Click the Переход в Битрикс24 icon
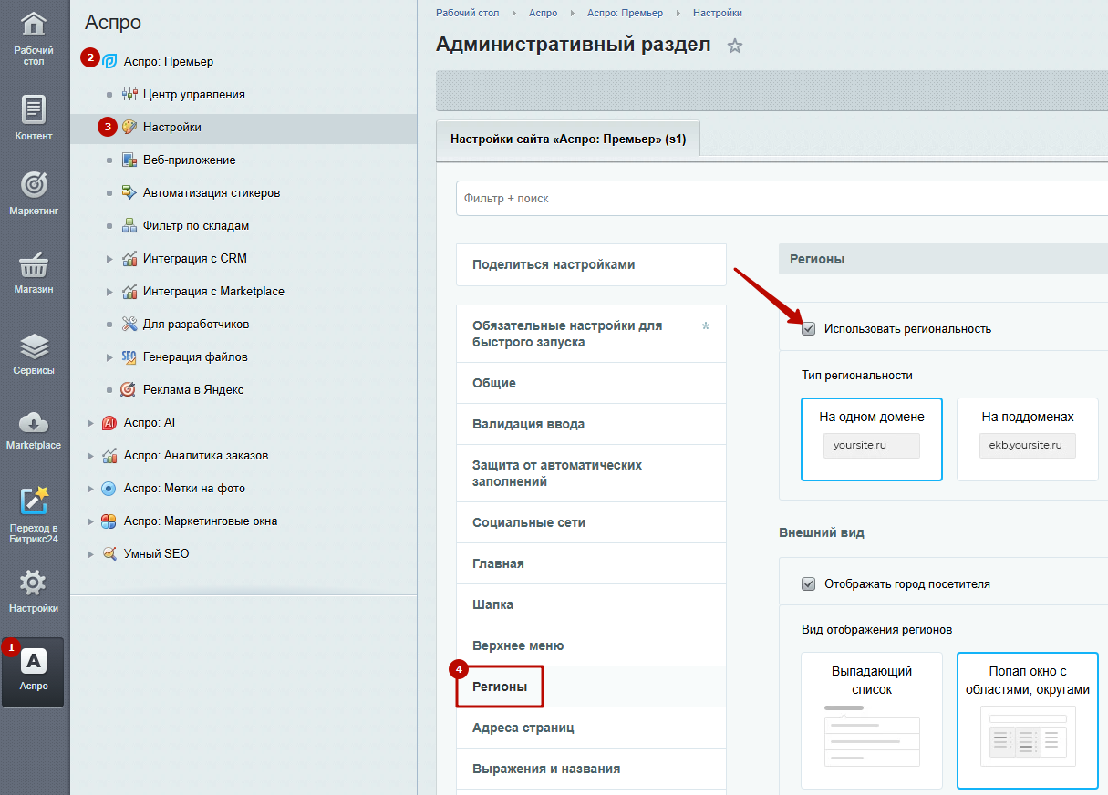The image size is (1108, 795). point(34,501)
